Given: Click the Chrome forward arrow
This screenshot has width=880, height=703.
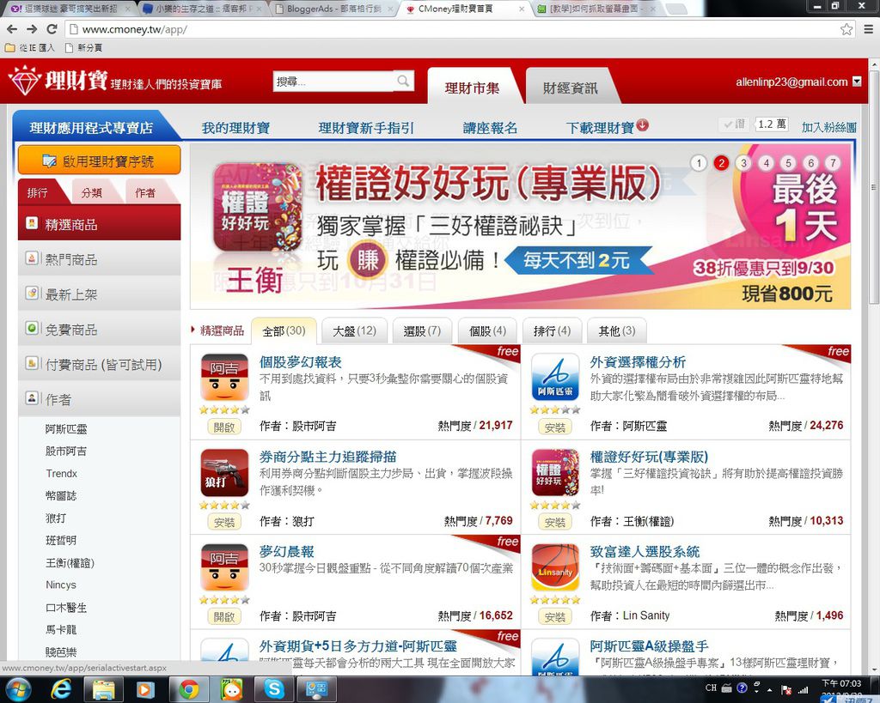Looking at the screenshot, I should pyautogui.click(x=32, y=29).
